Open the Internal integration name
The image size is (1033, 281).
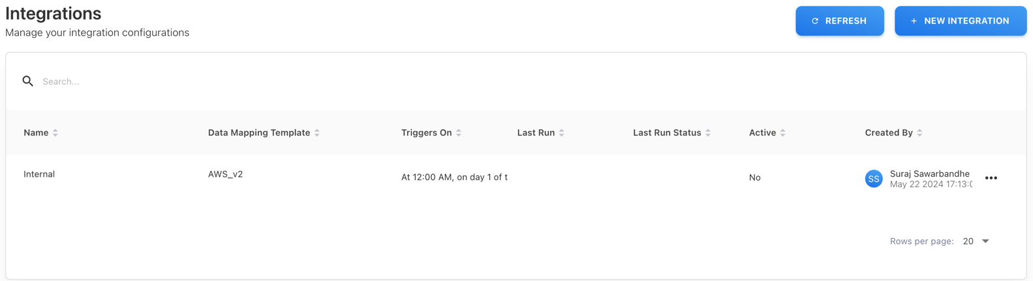click(x=39, y=174)
